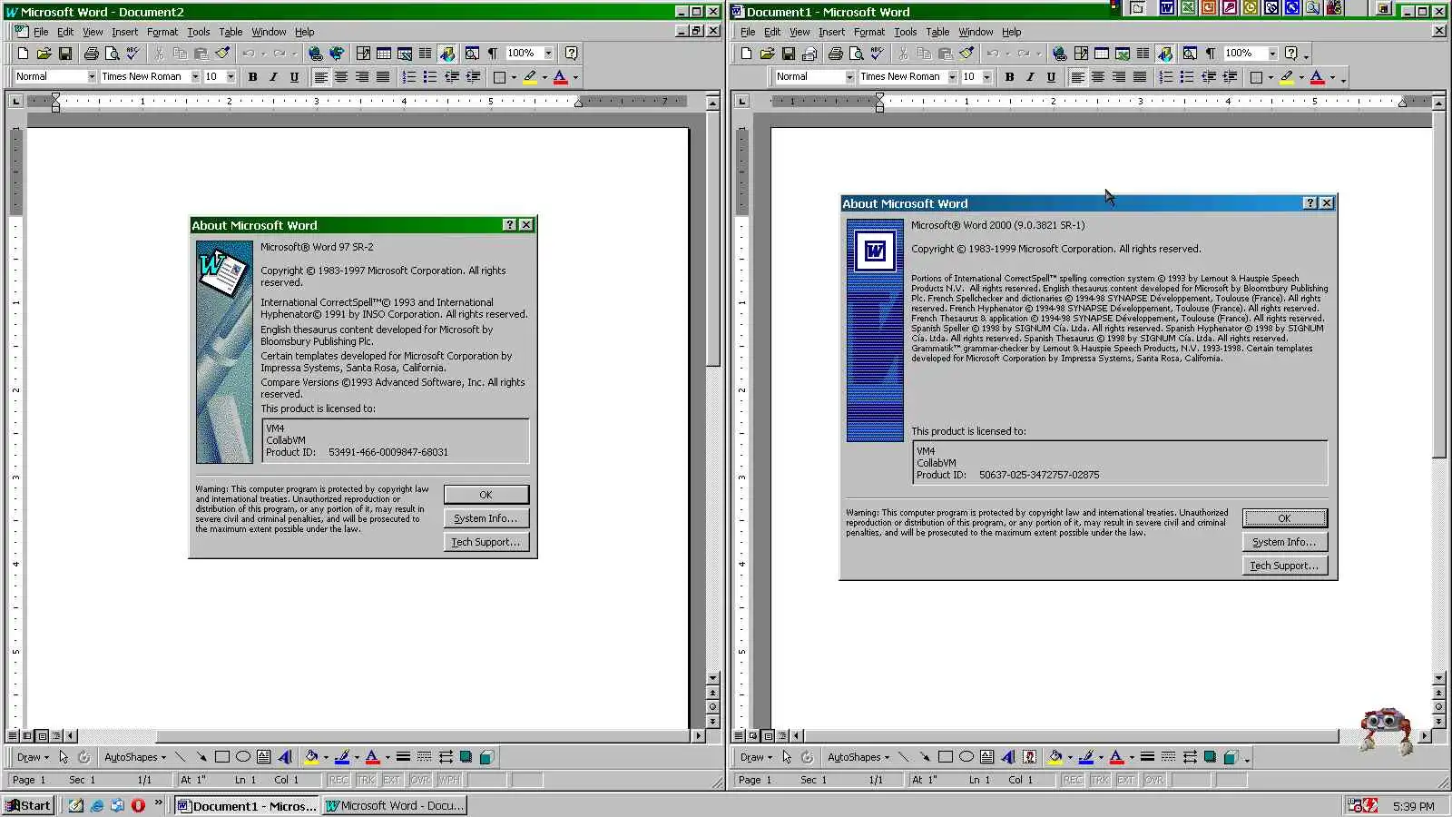Toggle the Drawing toolbar button in Word 2000
The height and width of the screenshot is (817, 1452).
[1166, 54]
